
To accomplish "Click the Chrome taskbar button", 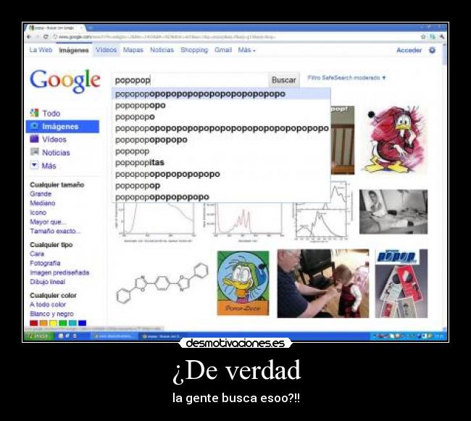I will (x=164, y=336).
